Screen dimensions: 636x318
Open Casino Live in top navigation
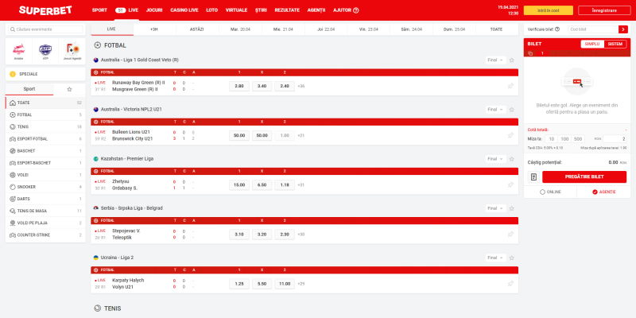point(184,10)
